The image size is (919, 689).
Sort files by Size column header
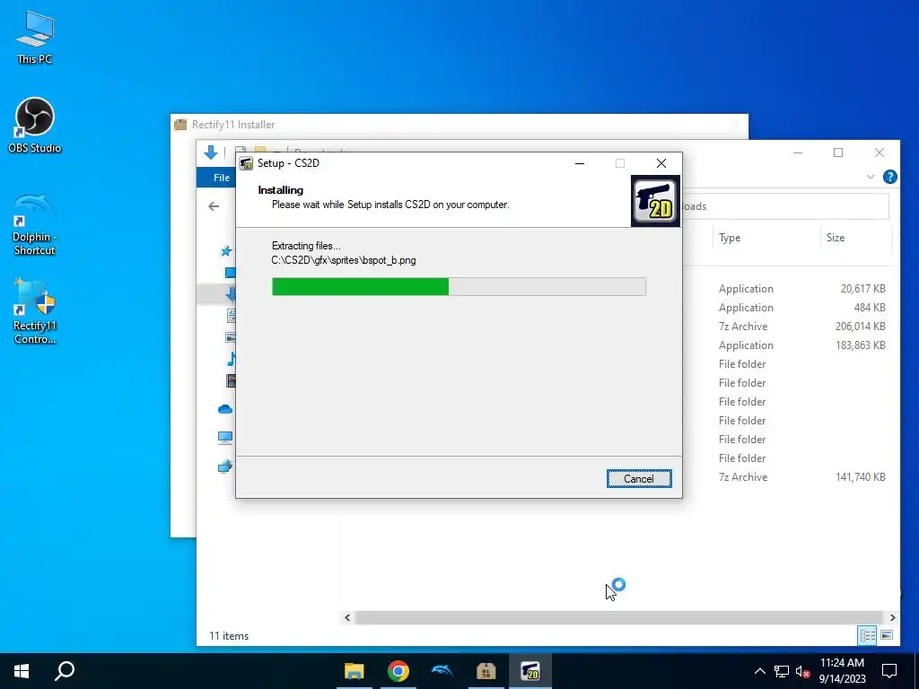pos(836,237)
